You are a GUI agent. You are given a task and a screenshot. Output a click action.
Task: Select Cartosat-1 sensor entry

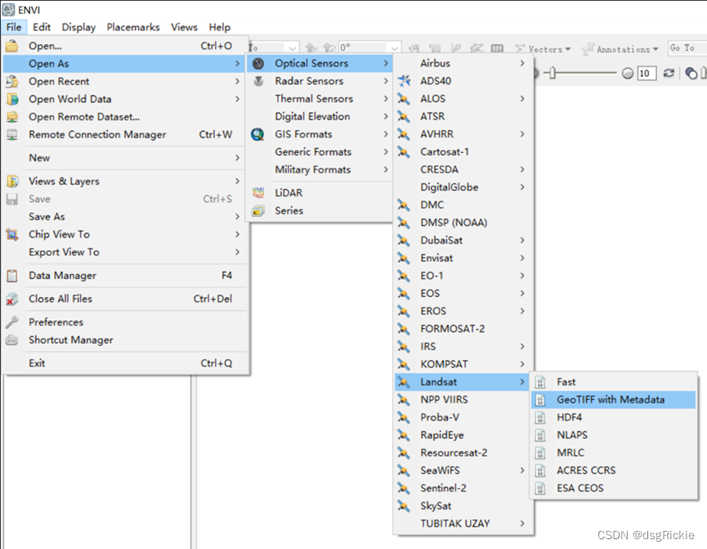tap(463, 151)
